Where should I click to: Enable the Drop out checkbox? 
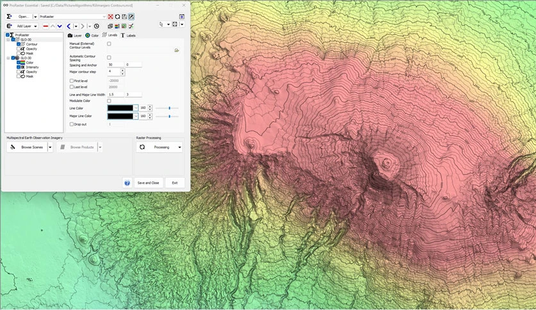[x=71, y=124]
